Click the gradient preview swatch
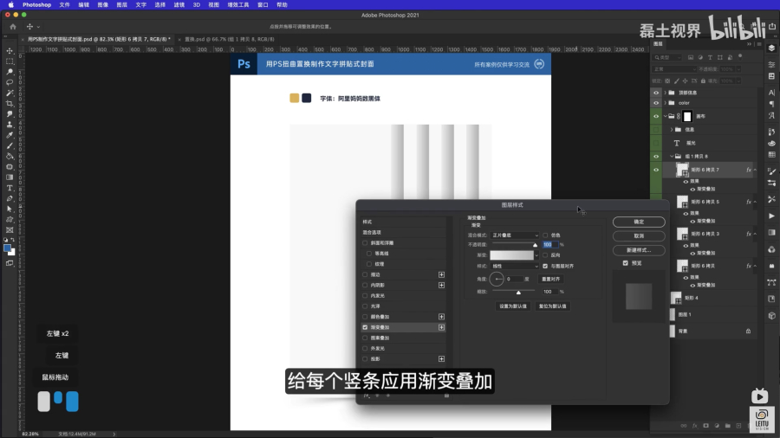 (x=511, y=255)
